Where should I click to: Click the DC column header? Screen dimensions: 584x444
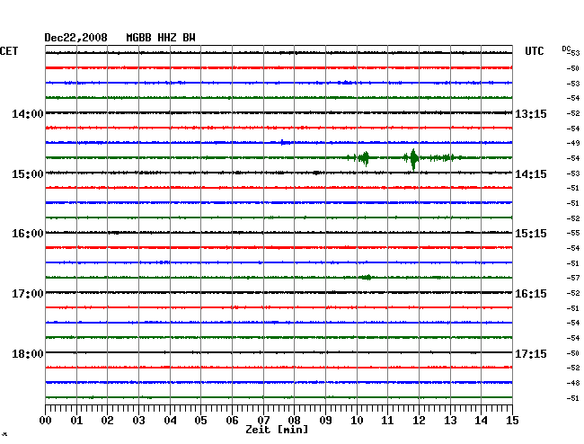coord(566,49)
